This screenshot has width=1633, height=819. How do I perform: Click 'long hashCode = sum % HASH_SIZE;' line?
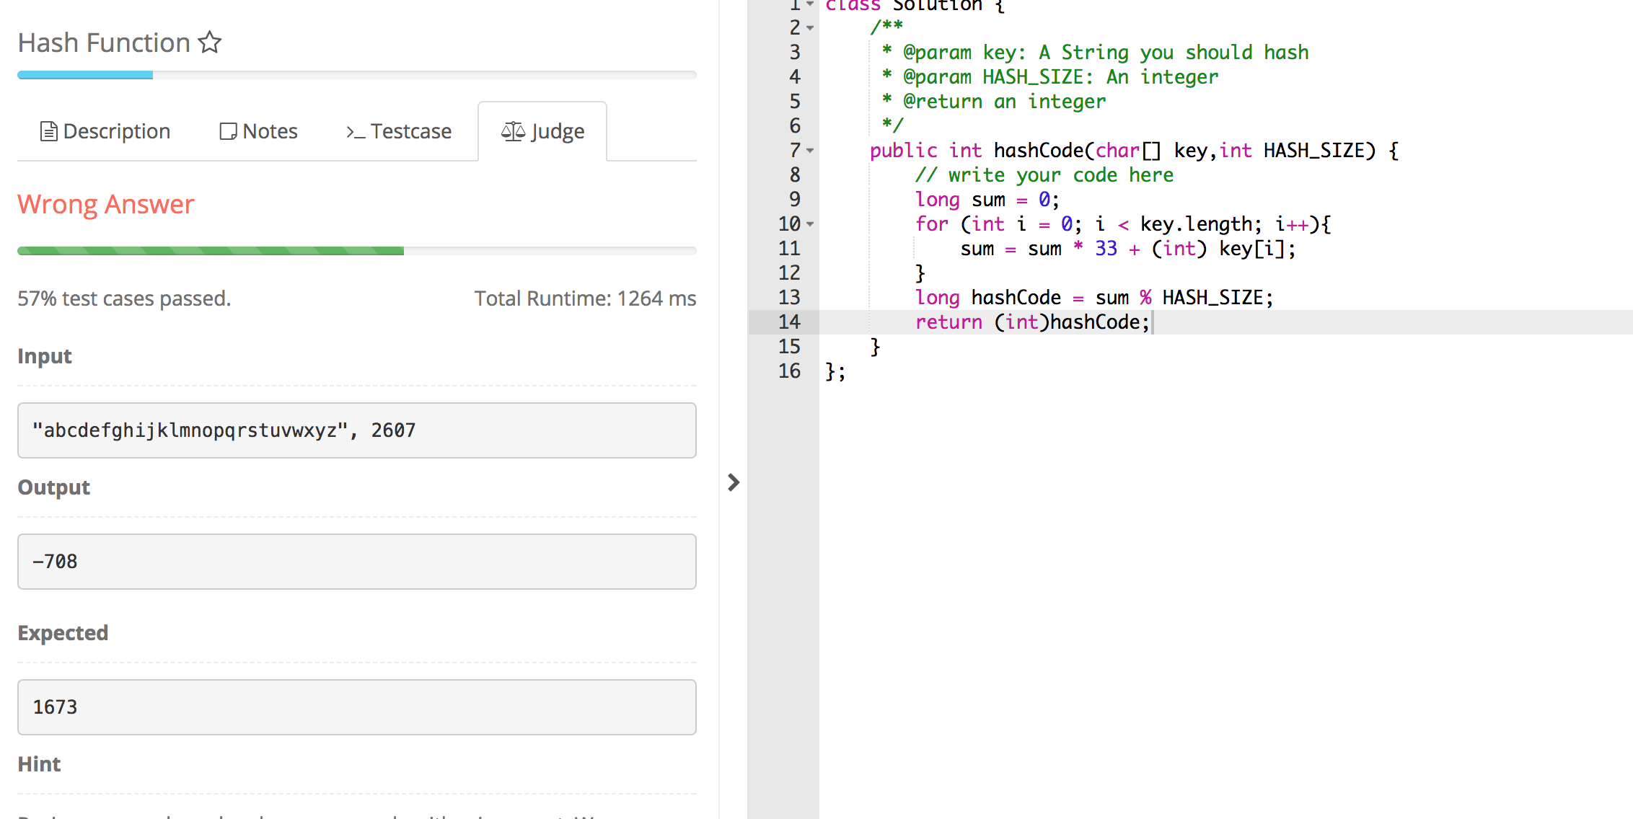click(1094, 298)
